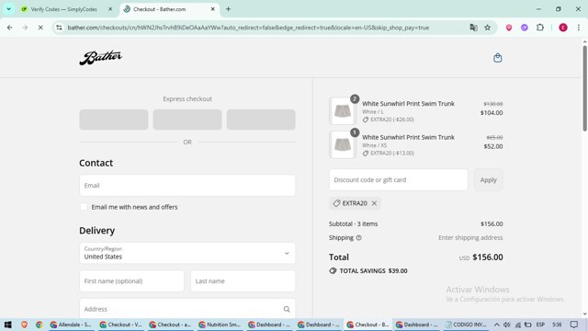Focus the Last name field
The width and height of the screenshot is (588, 331).
[243, 281]
